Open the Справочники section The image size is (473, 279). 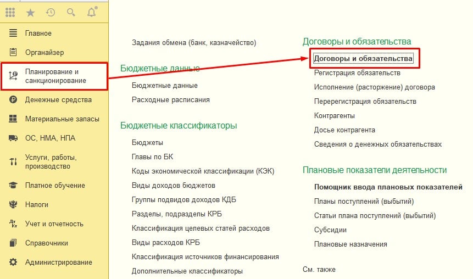click(46, 243)
